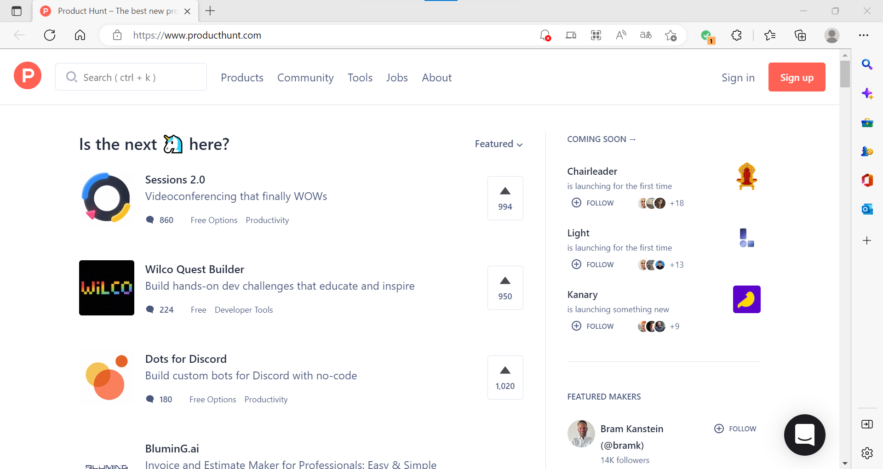Viewport: 883px width, 469px height.
Task: Open the Chairleader throne thumbnail
Action: point(747,176)
